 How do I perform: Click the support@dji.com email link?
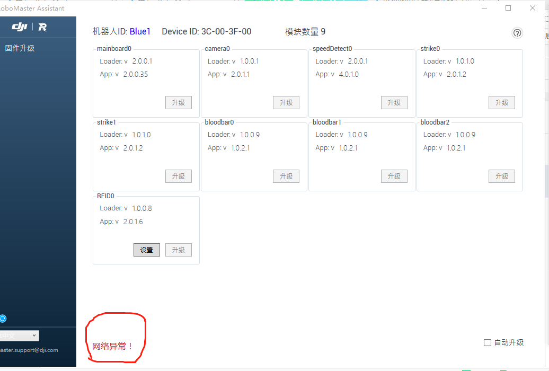[x=29, y=350]
